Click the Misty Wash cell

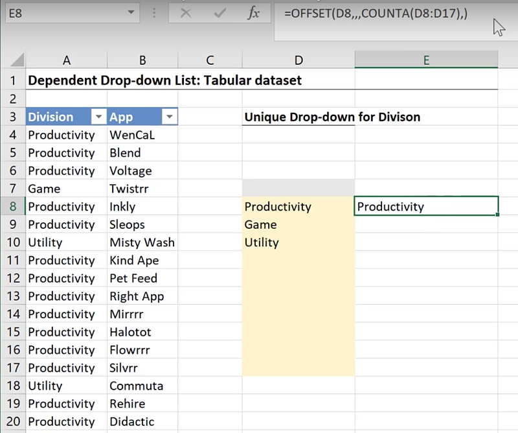(142, 242)
